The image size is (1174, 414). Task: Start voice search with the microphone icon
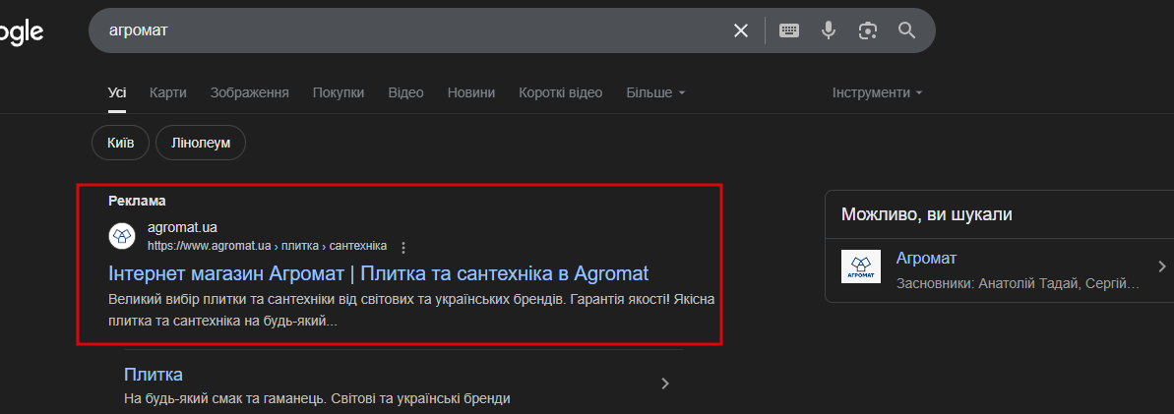(828, 30)
